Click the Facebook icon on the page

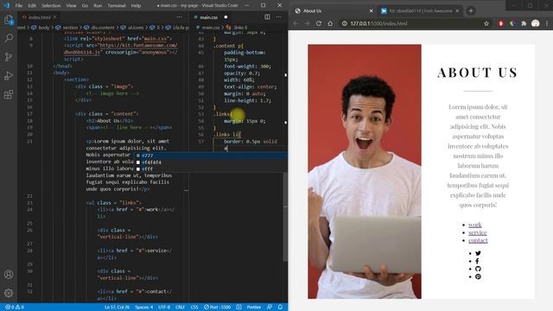(x=477, y=261)
